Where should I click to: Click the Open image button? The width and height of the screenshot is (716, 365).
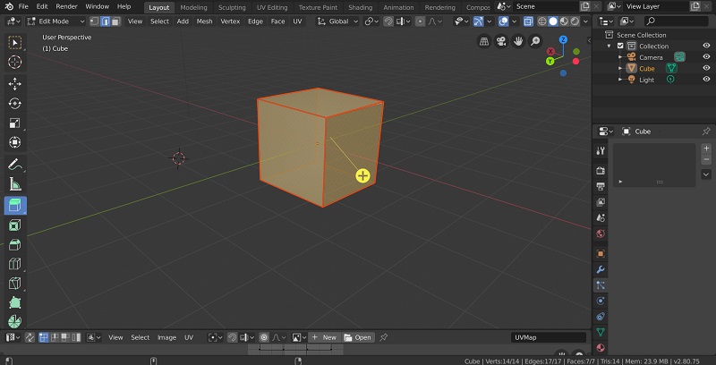coord(358,337)
